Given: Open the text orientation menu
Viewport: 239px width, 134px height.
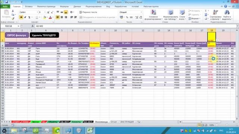Looking at the screenshot, I should [x=72, y=12].
